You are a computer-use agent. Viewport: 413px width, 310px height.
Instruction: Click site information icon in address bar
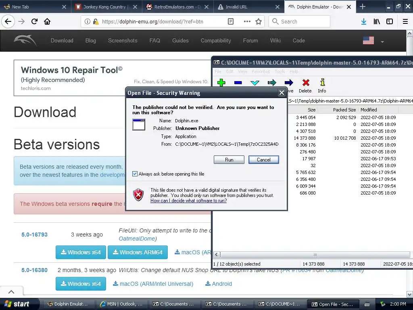click(x=87, y=21)
